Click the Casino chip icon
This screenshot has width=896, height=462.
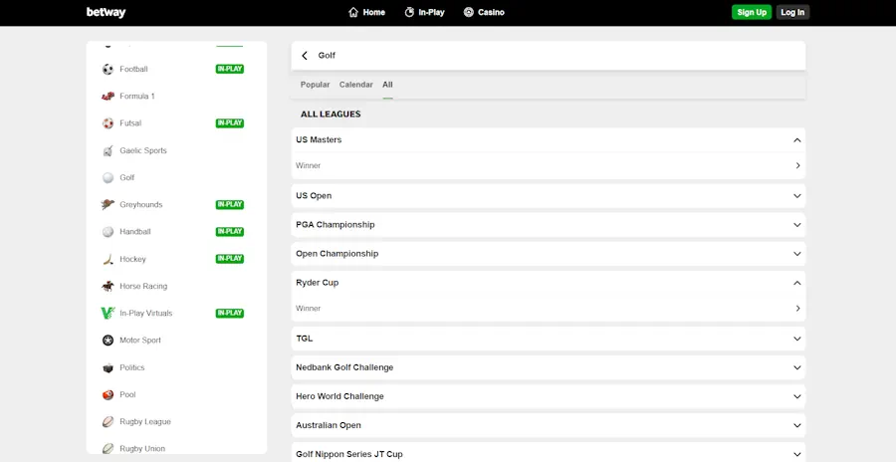[x=469, y=12]
